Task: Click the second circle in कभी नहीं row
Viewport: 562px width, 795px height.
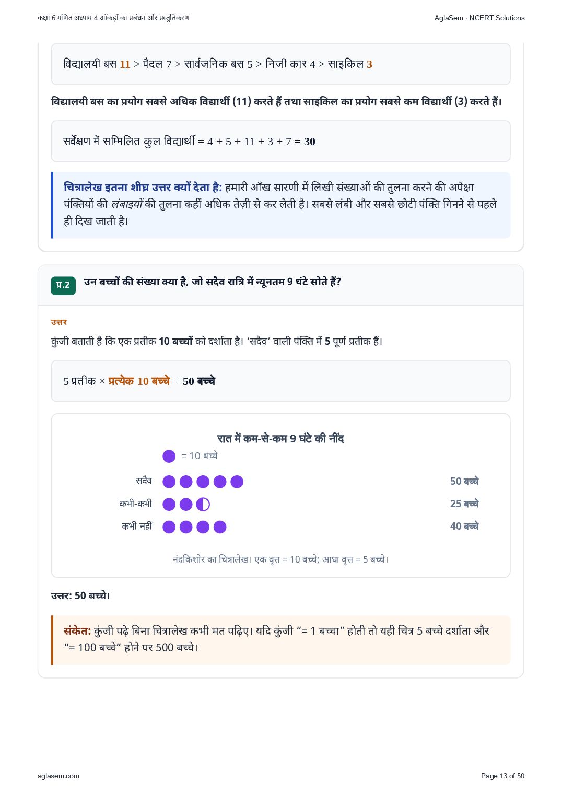Action: pyautogui.click(x=186, y=527)
